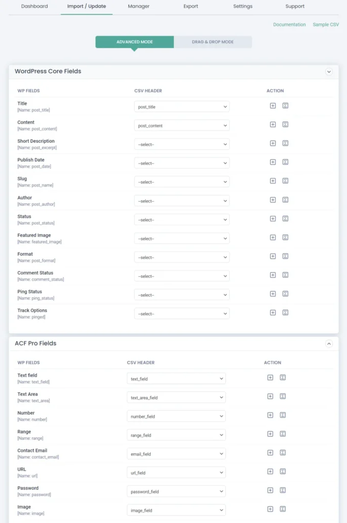The height and width of the screenshot is (523, 347).
Task: Select ADVANCED MODE
Action: [x=134, y=42]
